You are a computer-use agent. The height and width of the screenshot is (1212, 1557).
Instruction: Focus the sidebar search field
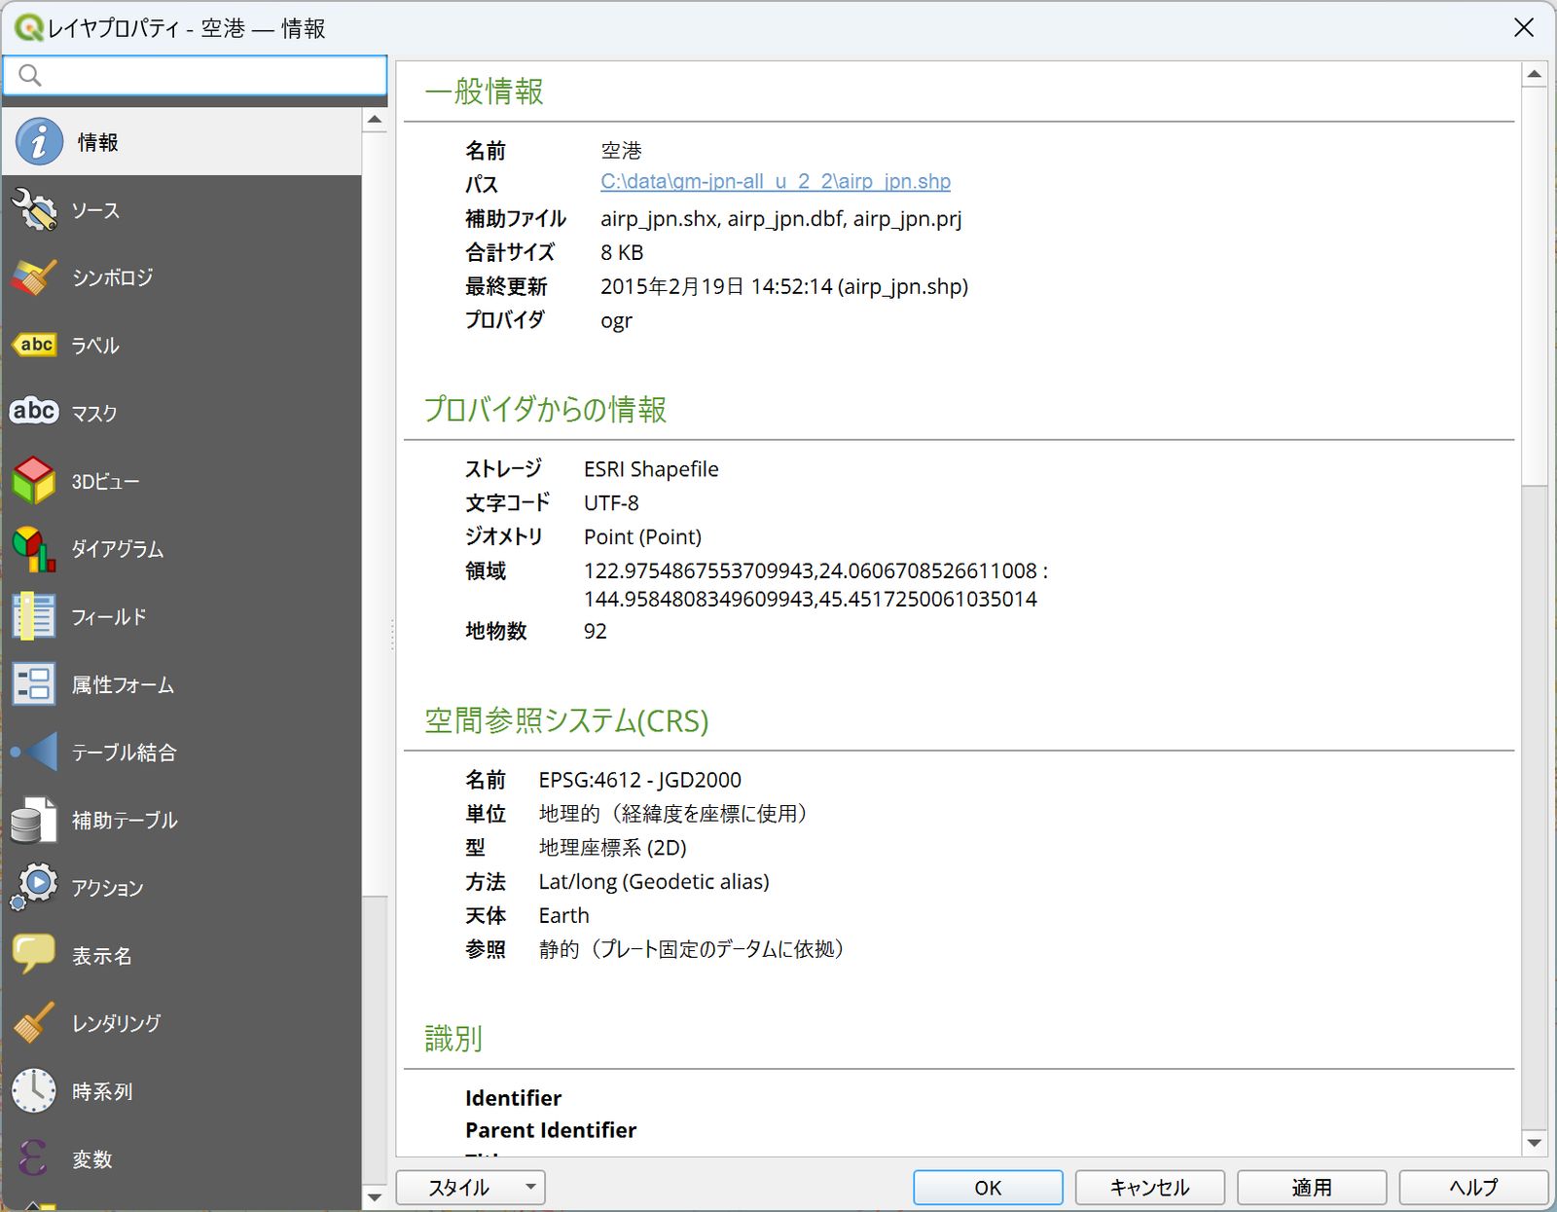[195, 75]
